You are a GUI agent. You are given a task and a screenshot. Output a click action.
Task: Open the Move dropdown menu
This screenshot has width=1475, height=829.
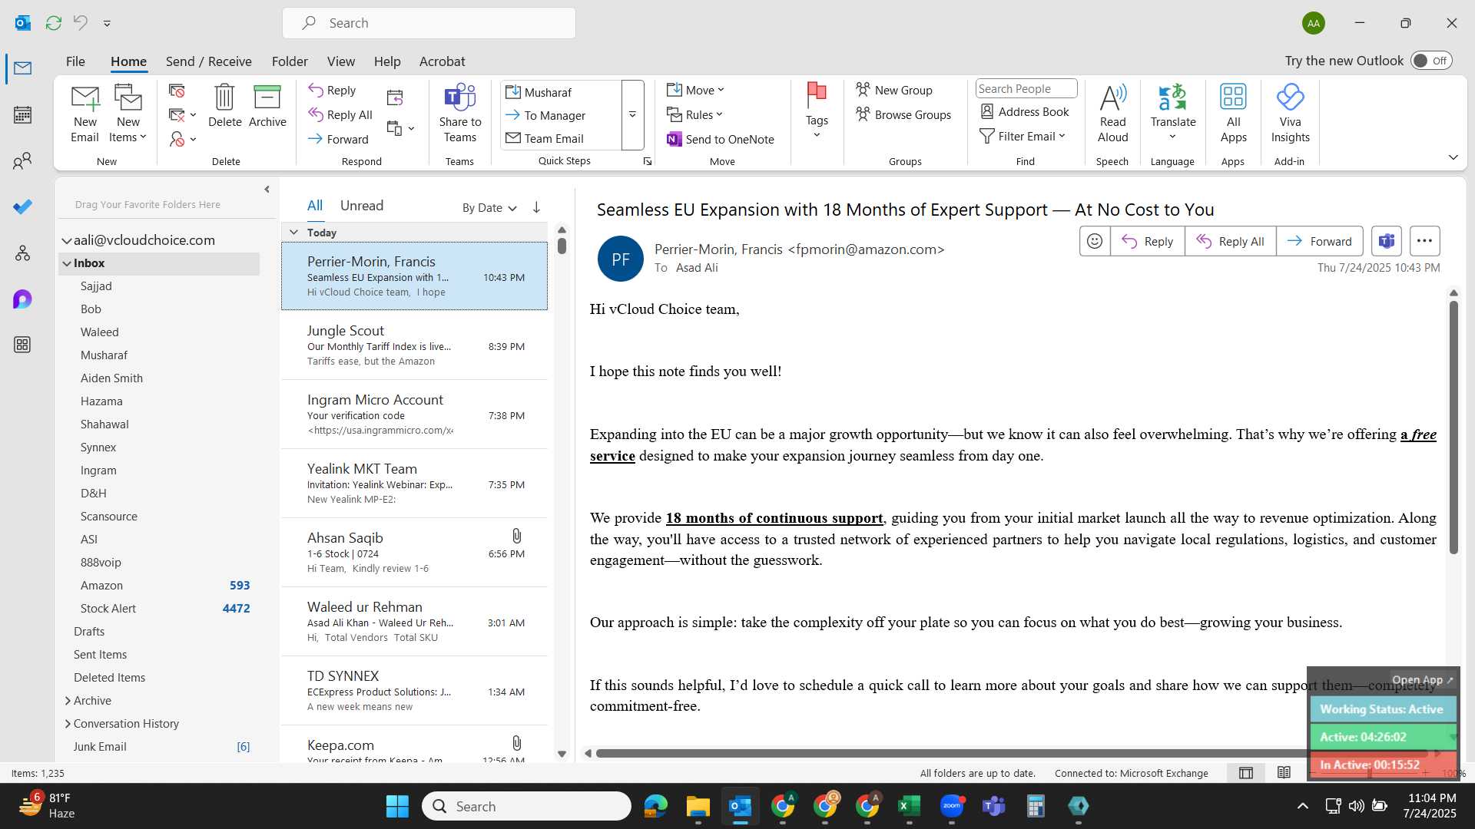(696, 90)
